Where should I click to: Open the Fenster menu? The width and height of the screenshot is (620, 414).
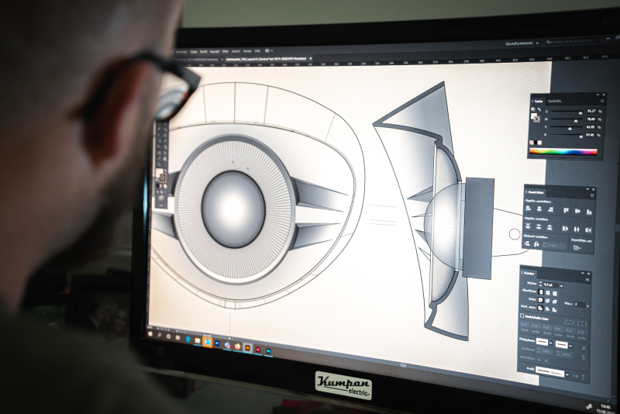click(x=247, y=51)
